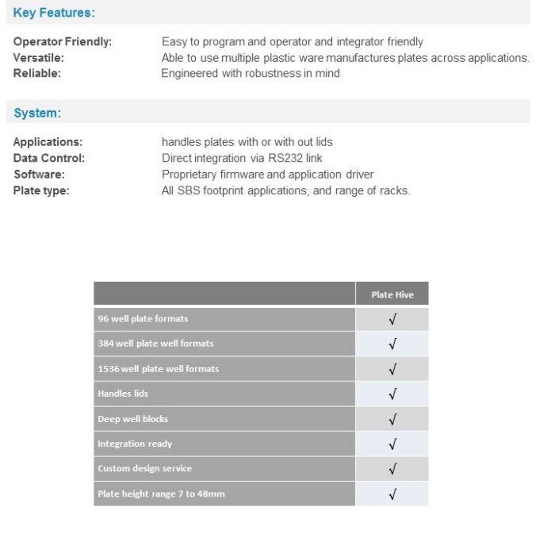Select the System section header
The width and height of the screenshot is (555, 534).
point(36,113)
